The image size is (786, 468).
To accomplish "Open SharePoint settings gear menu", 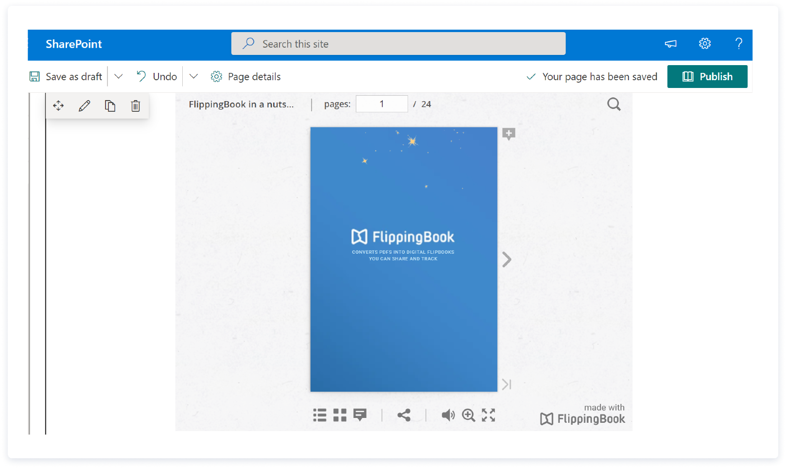I will pyautogui.click(x=704, y=43).
